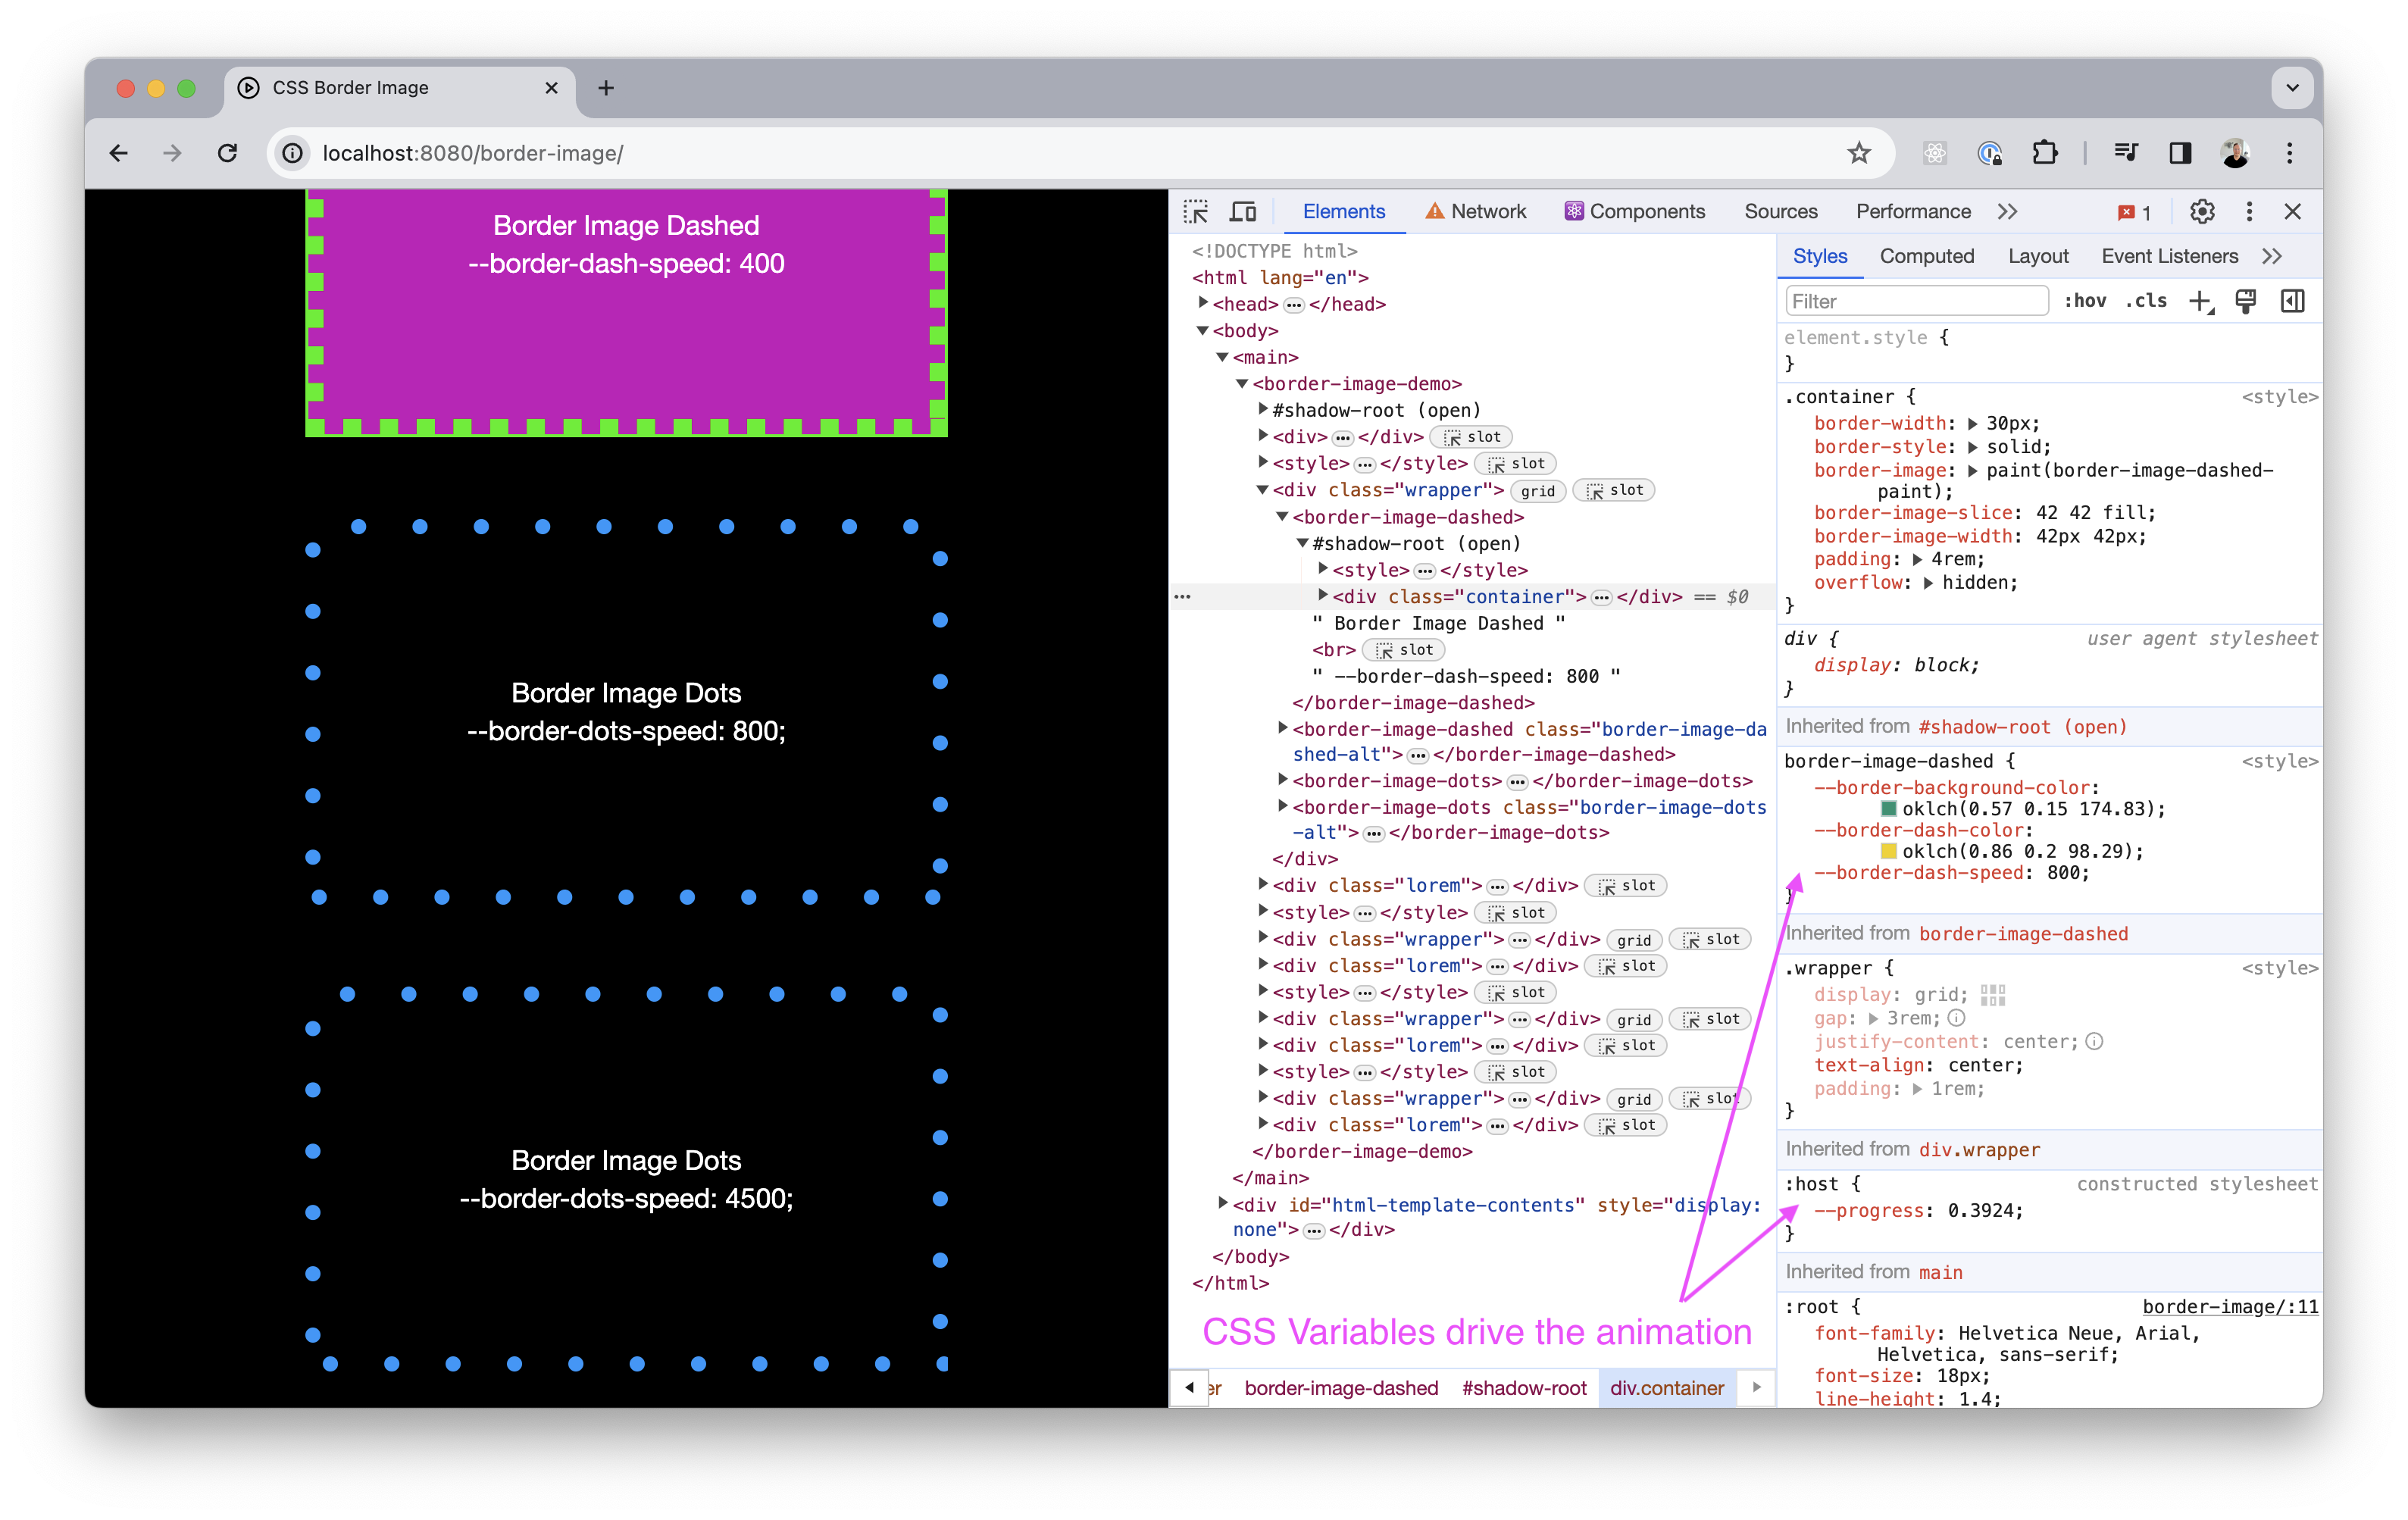Open DevTools settings gear
This screenshot has height=1520, width=2408.
[x=2202, y=211]
